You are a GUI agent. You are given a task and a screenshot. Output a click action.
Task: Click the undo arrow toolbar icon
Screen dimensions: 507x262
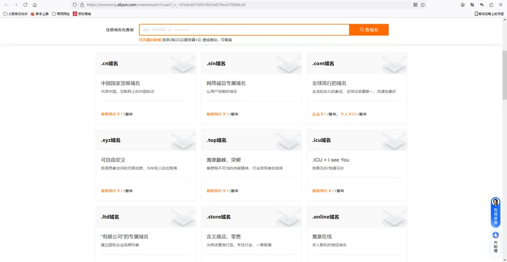(482, 5)
